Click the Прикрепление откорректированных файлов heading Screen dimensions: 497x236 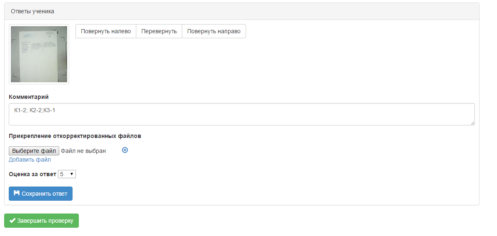[75, 136]
